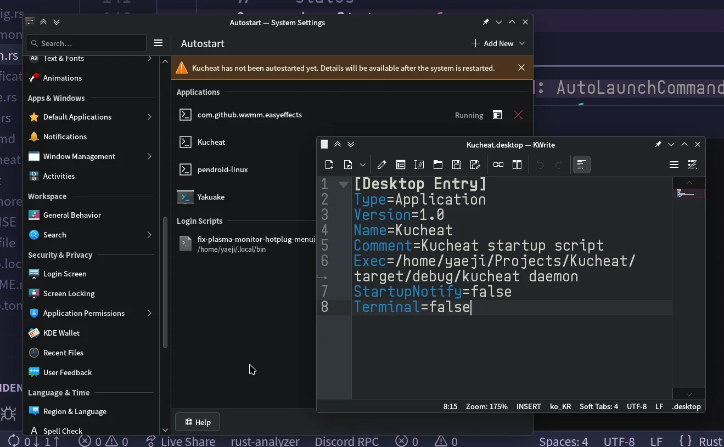The height and width of the screenshot is (447, 724).
Task: Click the split view icon in KWrite
Action: click(517, 165)
